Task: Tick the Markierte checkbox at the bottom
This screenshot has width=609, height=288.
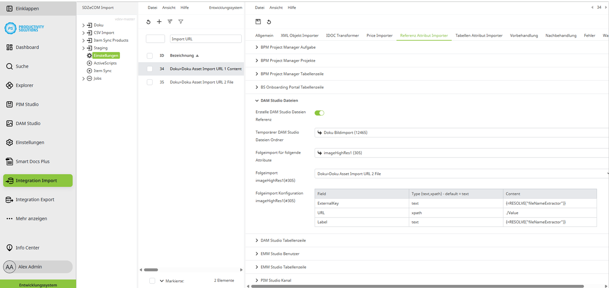Action: (x=152, y=280)
